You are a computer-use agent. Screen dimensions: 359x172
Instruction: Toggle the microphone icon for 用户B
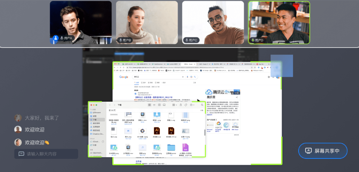click(x=122, y=40)
